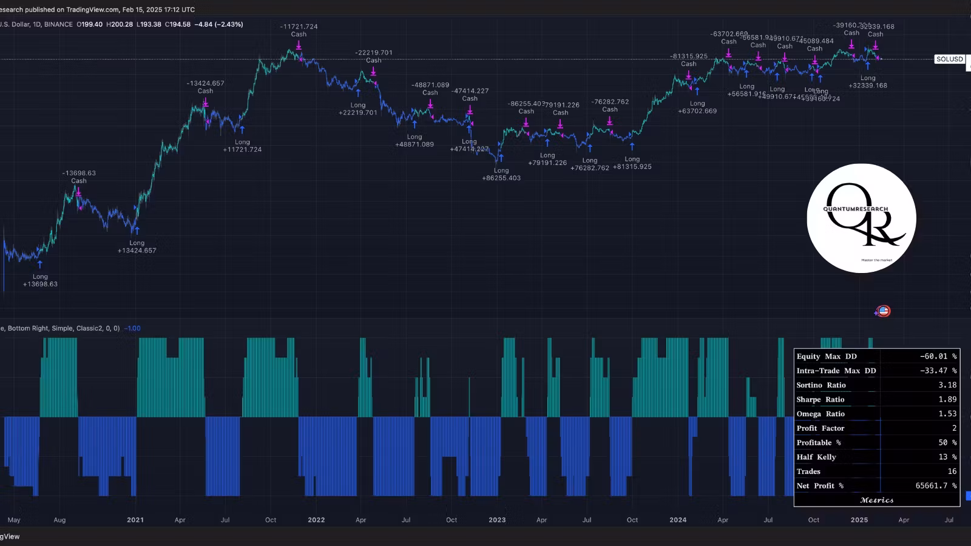Click the 2021 label on the time axis
This screenshot has height=546, width=971.
(x=135, y=520)
